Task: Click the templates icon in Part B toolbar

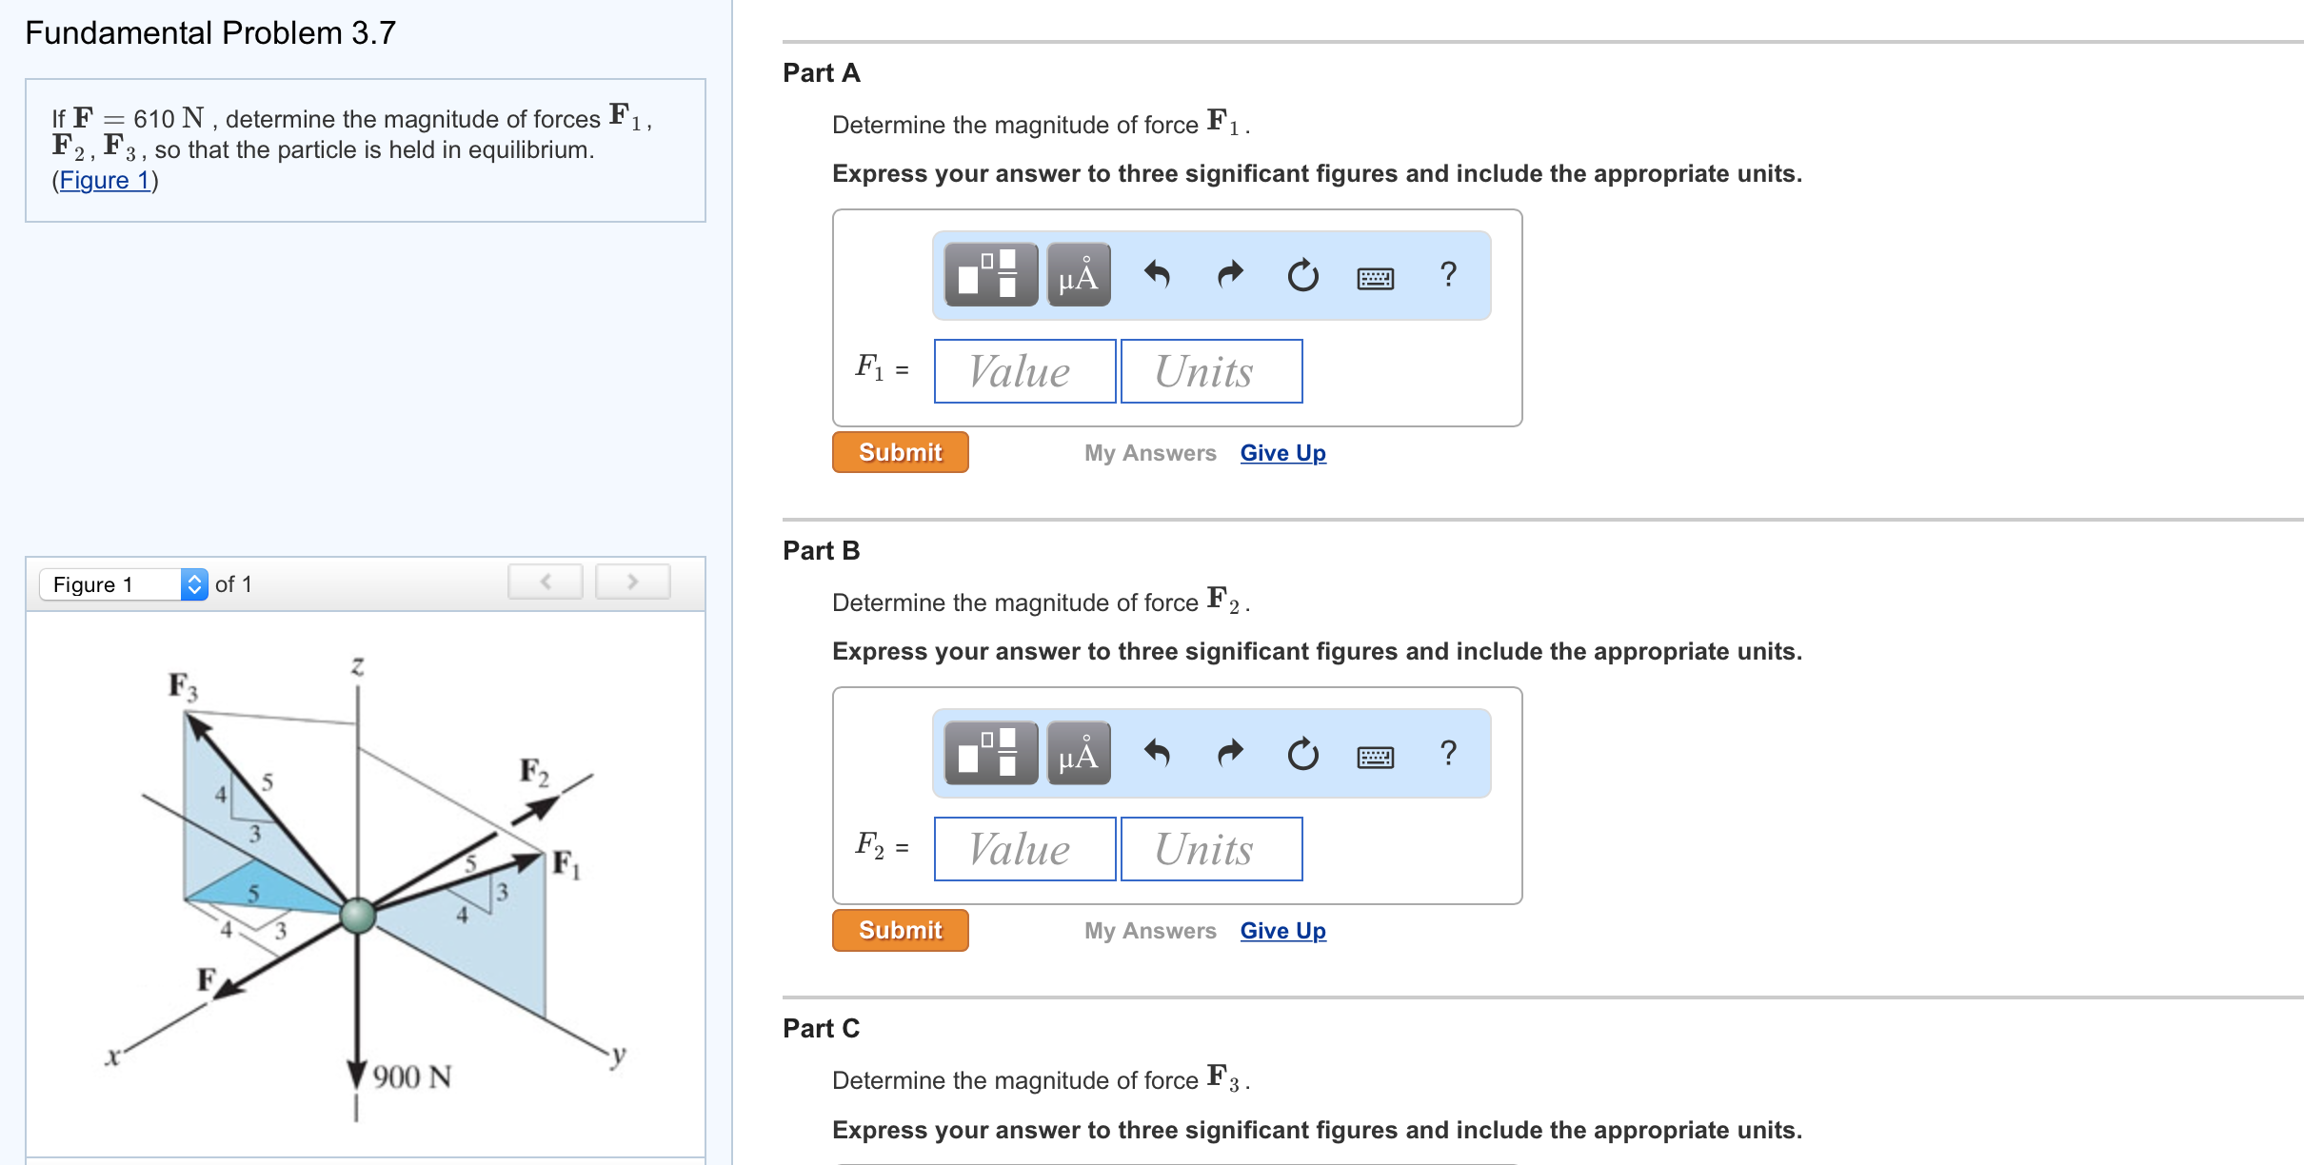Action: point(990,753)
